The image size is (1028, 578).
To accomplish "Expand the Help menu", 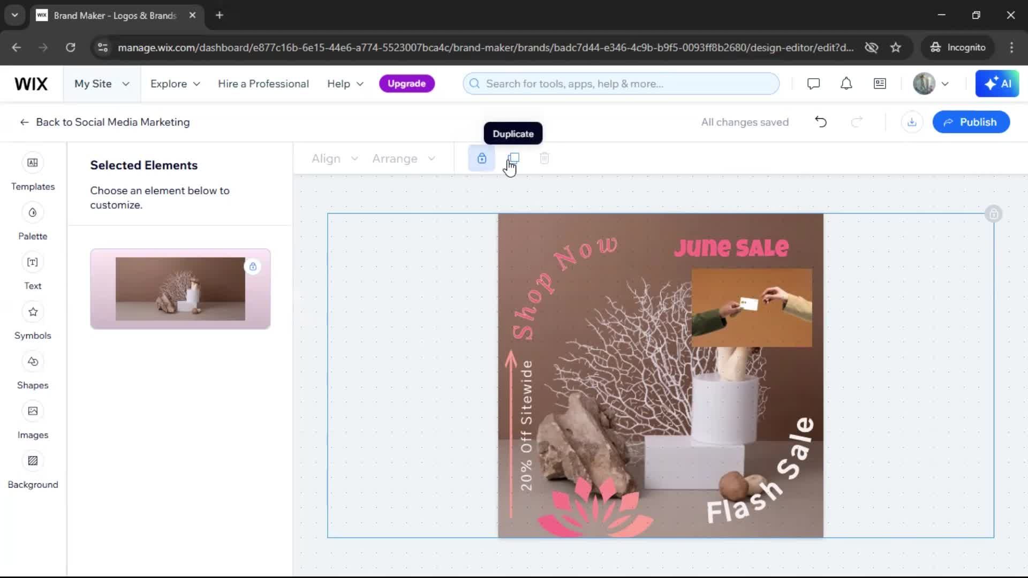I will pyautogui.click(x=345, y=83).
